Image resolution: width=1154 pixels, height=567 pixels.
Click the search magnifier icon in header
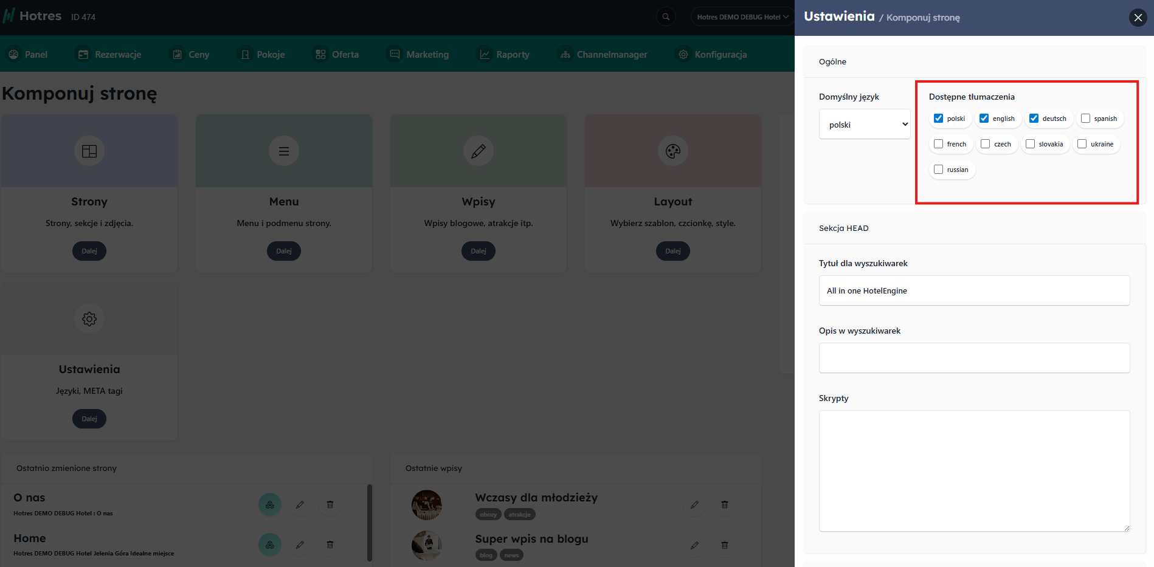click(666, 17)
